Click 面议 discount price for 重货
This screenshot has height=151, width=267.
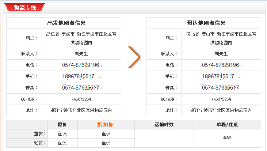pos(106,134)
